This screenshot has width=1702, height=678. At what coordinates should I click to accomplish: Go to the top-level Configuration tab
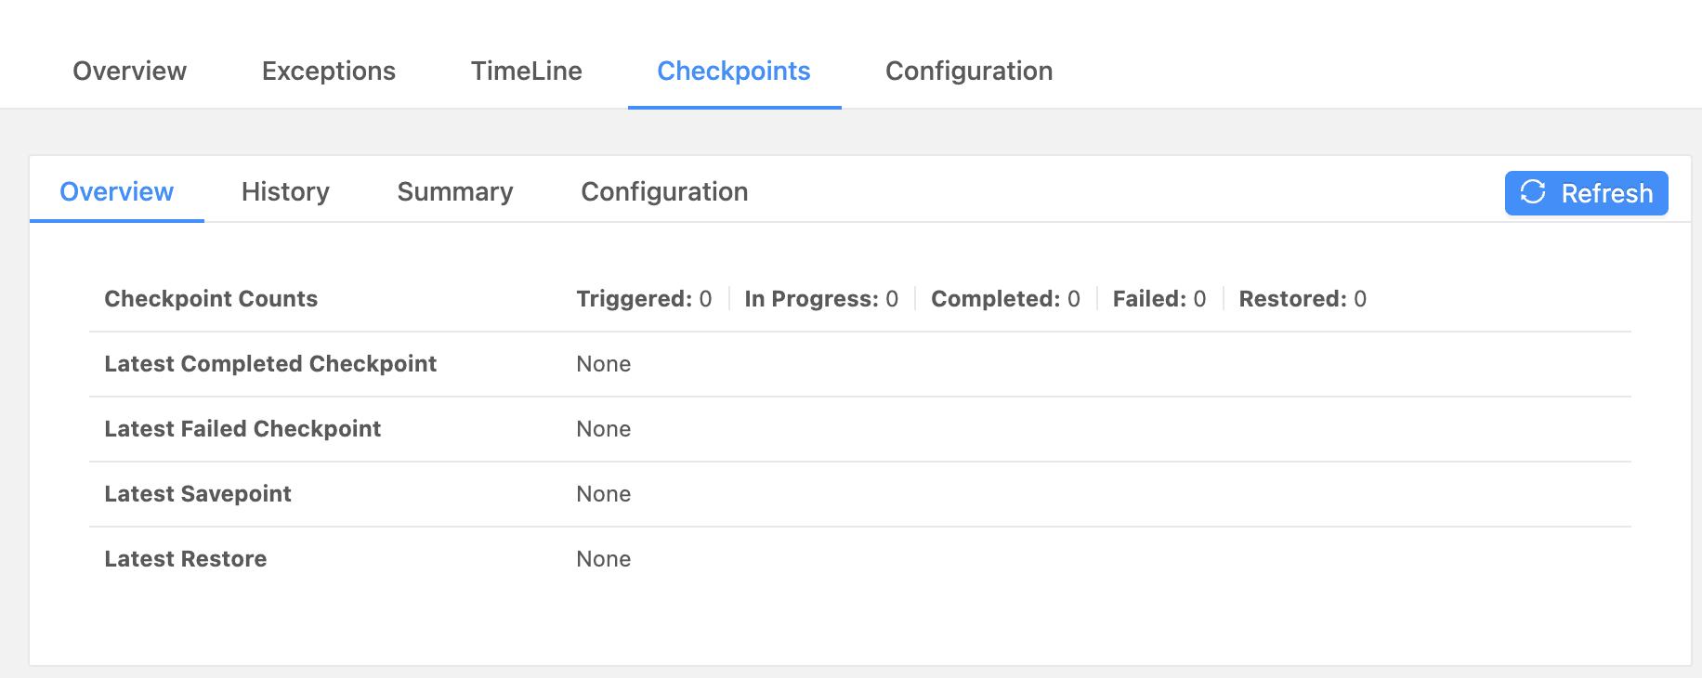click(x=968, y=71)
